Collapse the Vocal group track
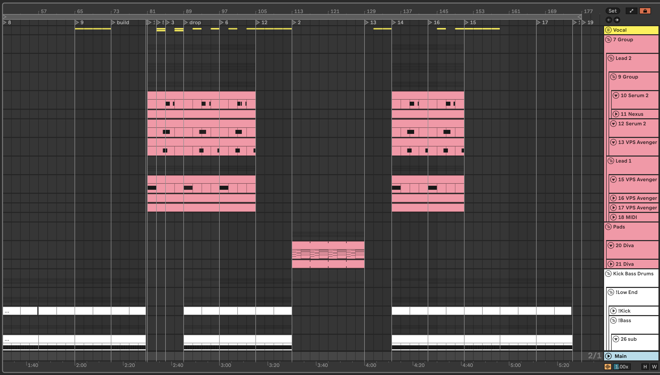660x375 pixels. pos(608,30)
